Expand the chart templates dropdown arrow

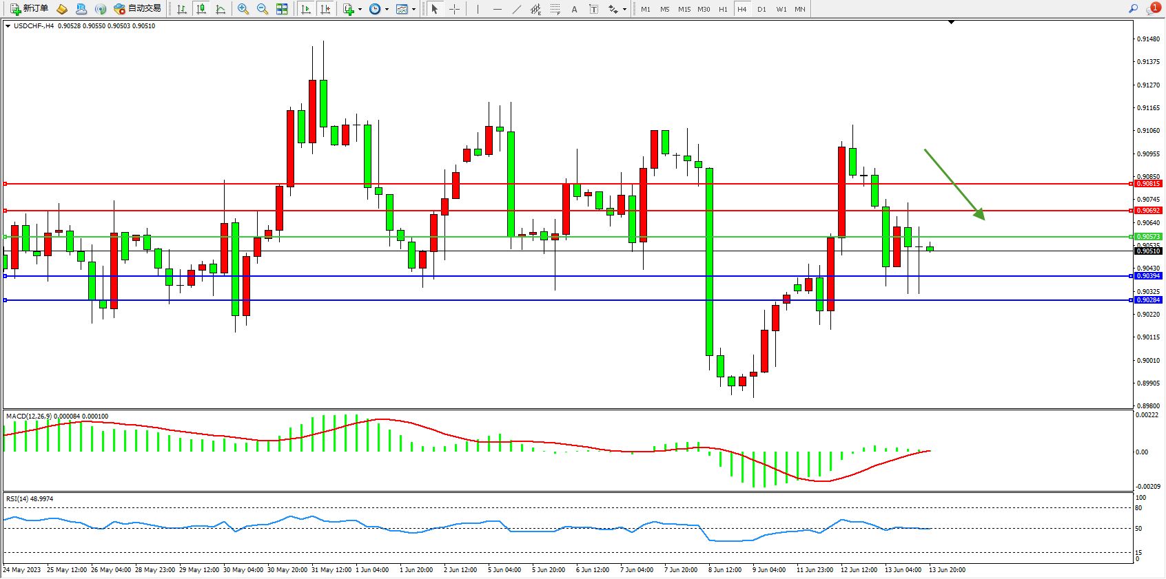tap(413, 10)
